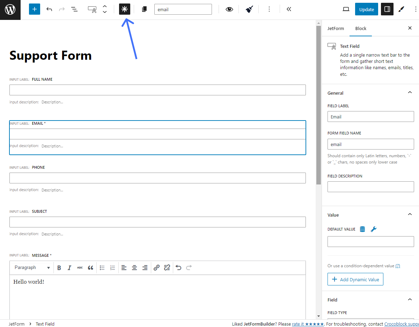Click the brush styling icon in toolbar
Viewport: 419px width, 327px height.
pos(249,9)
